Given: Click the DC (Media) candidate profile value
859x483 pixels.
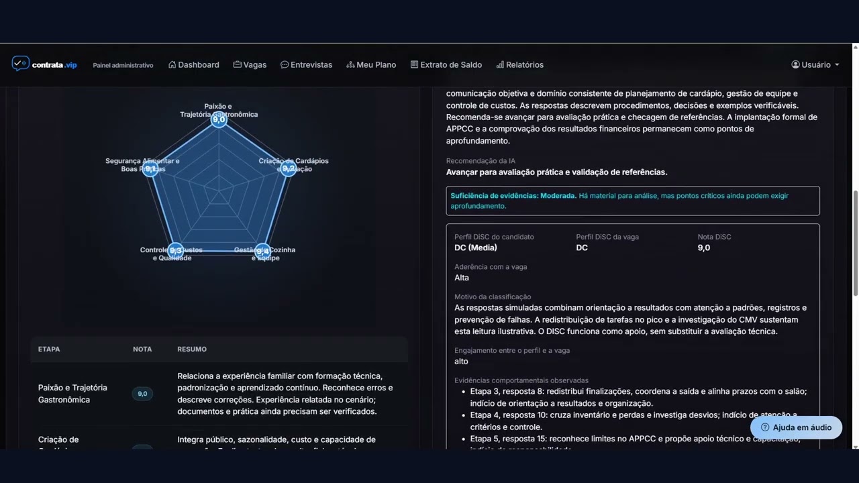Looking at the screenshot, I should 476,248.
